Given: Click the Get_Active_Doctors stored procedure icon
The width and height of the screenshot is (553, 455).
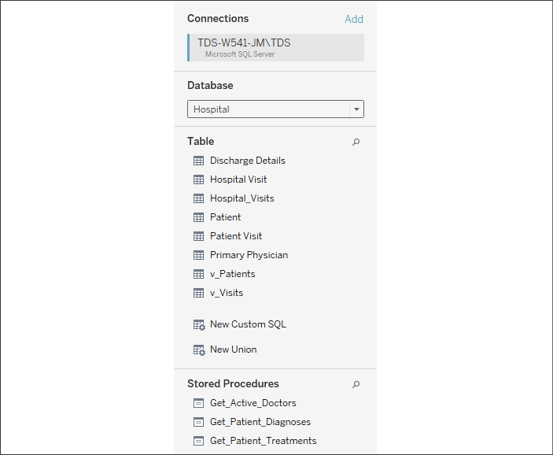Looking at the screenshot, I should point(198,403).
